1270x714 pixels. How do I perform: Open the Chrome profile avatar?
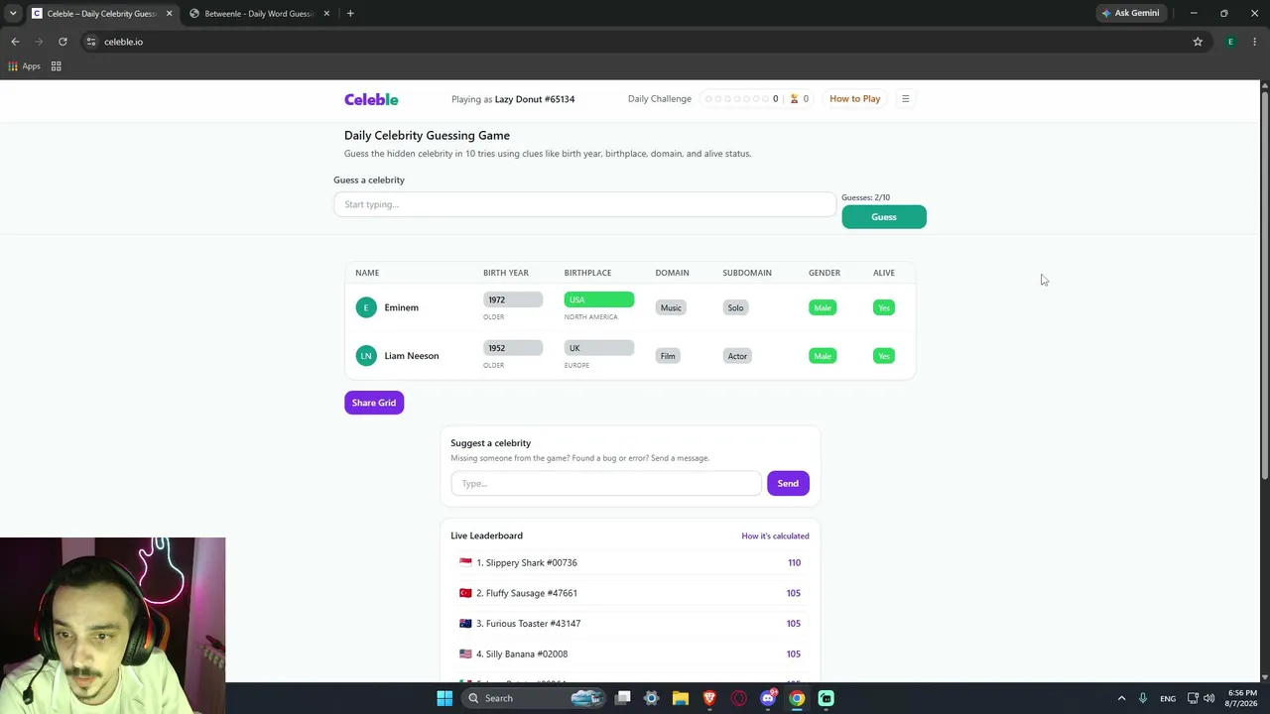[x=1230, y=42]
